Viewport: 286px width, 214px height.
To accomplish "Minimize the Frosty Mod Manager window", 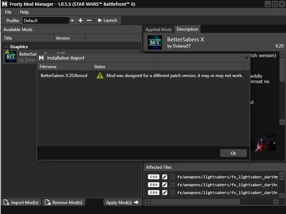I will coord(268,4).
